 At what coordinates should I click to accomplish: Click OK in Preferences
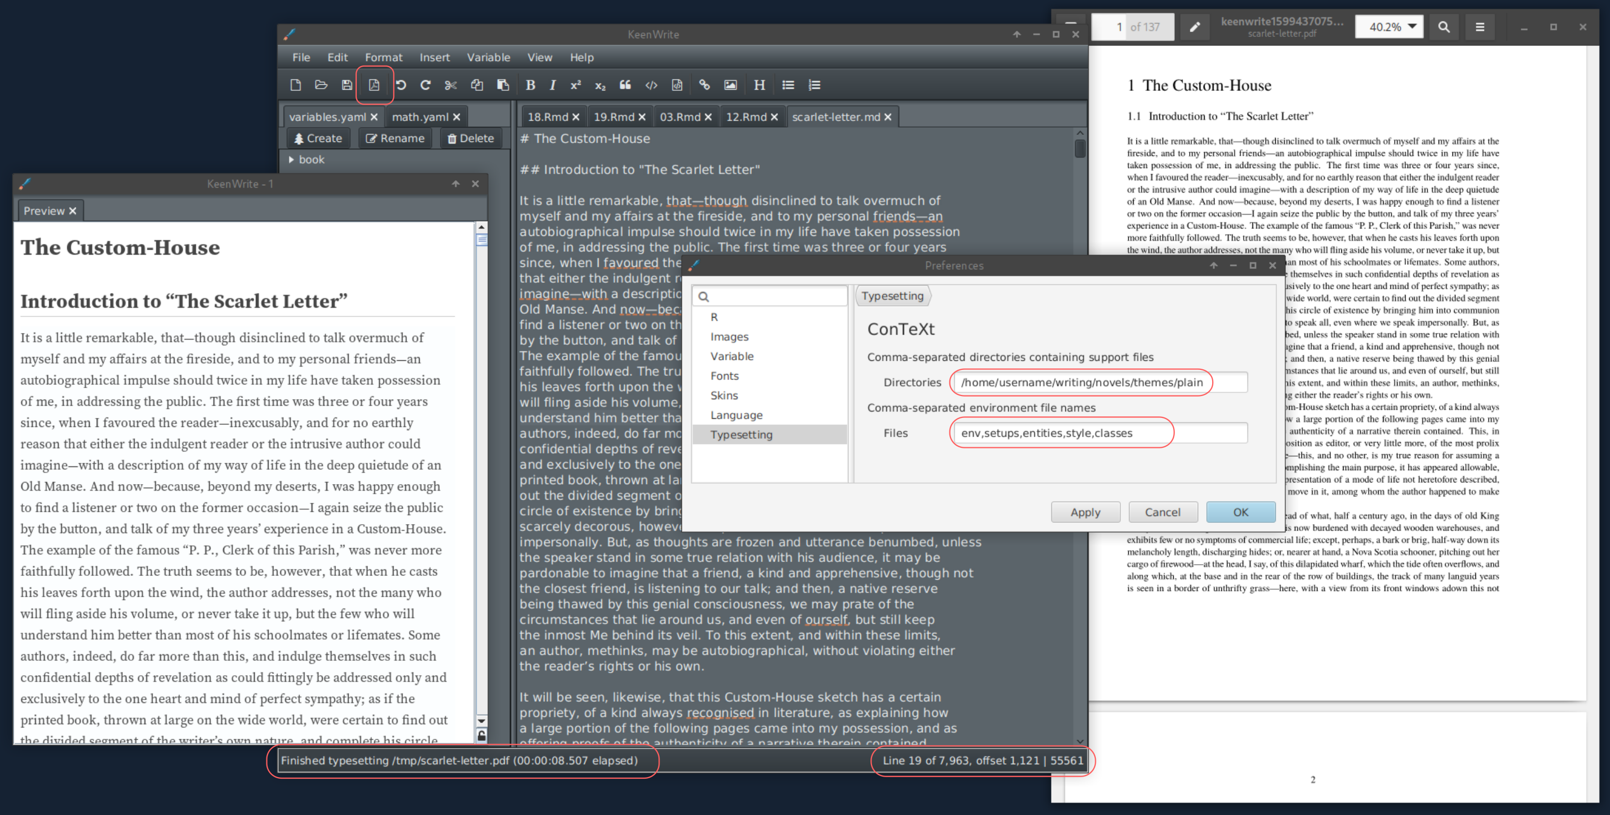tap(1240, 512)
